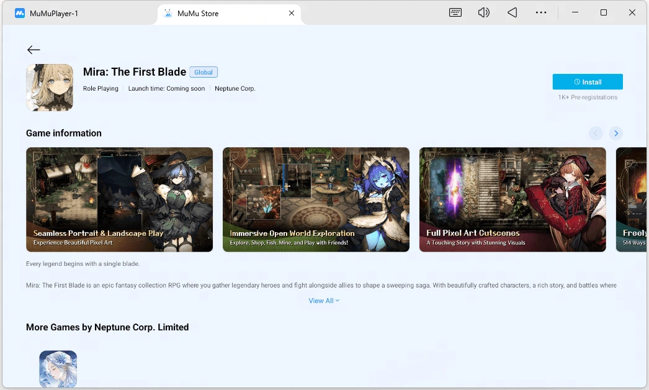Click the volume speaker icon

(483, 13)
